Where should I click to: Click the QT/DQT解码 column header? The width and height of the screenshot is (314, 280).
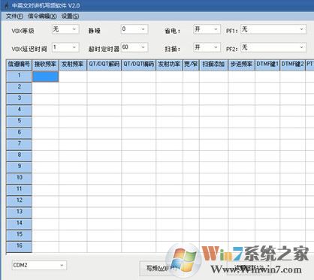click(x=104, y=65)
